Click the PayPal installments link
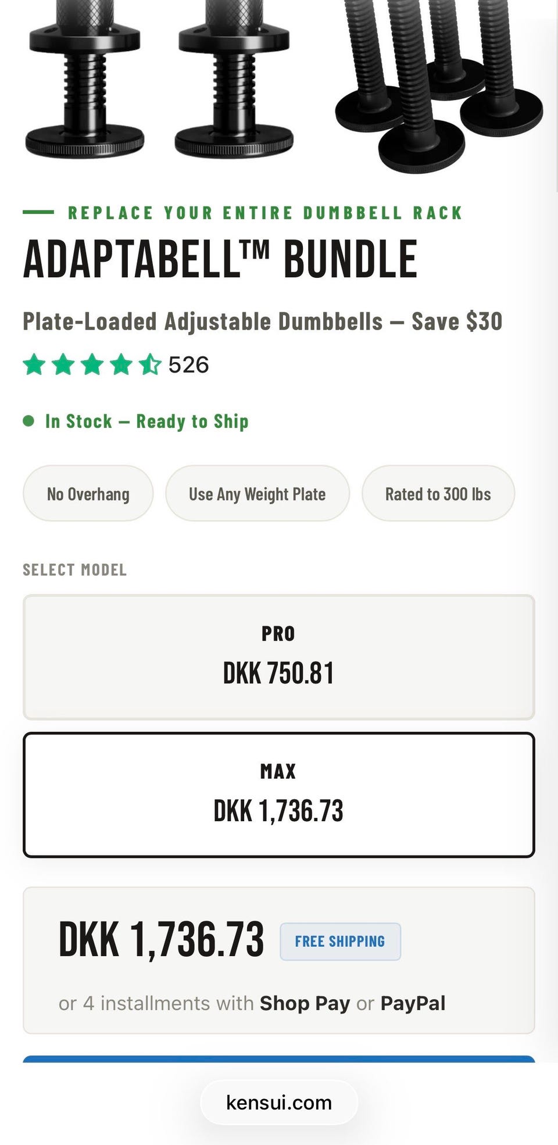The image size is (558, 1145). tap(413, 1003)
